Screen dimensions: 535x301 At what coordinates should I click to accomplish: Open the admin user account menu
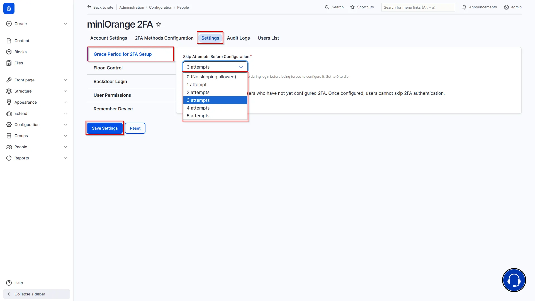click(x=513, y=7)
